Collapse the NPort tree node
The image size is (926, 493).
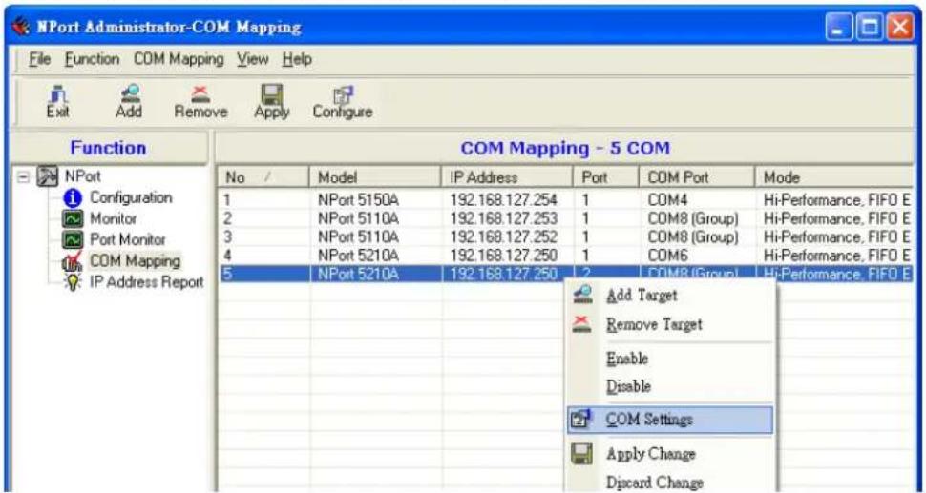point(23,177)
